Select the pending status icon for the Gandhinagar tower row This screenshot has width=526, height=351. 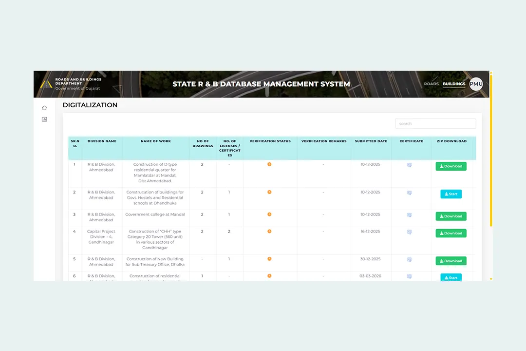coord(269,232)
